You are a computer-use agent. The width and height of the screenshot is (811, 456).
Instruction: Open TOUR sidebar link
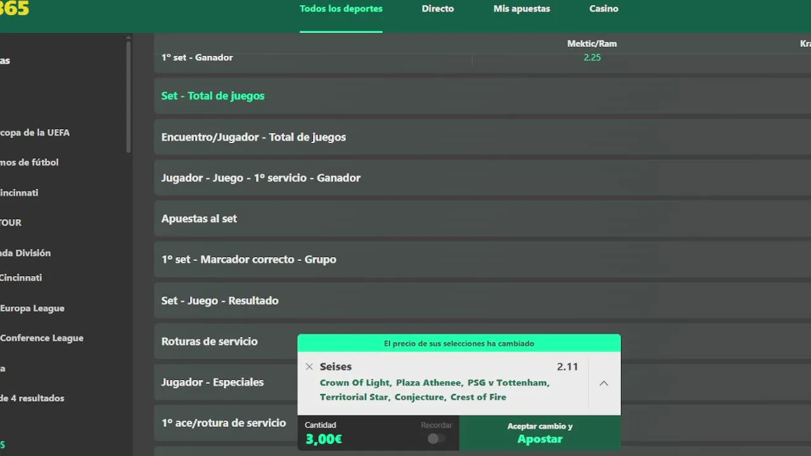(x=11, y=222)
